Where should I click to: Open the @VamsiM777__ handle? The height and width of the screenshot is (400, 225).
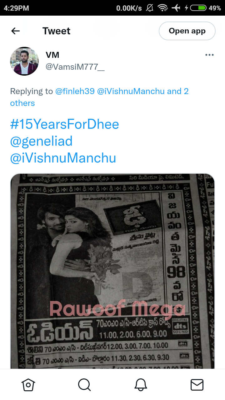pos(75,67)
